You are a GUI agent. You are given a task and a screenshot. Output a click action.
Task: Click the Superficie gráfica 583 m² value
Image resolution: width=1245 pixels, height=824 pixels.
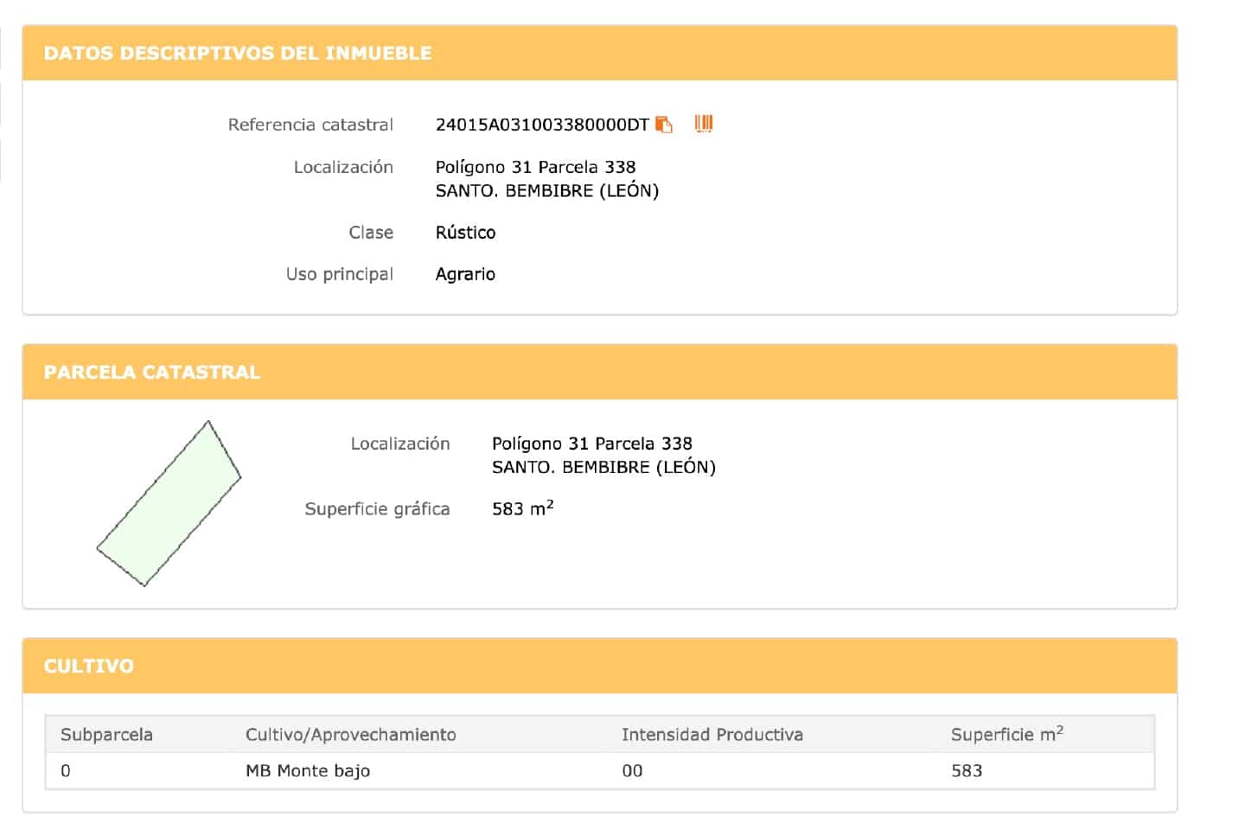point(522,508)
